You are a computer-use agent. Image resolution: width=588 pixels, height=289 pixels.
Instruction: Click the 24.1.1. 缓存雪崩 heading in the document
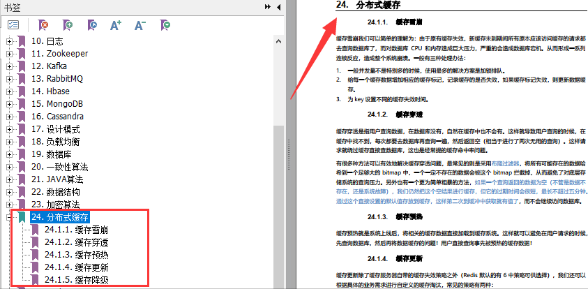(x=395, y=22)
